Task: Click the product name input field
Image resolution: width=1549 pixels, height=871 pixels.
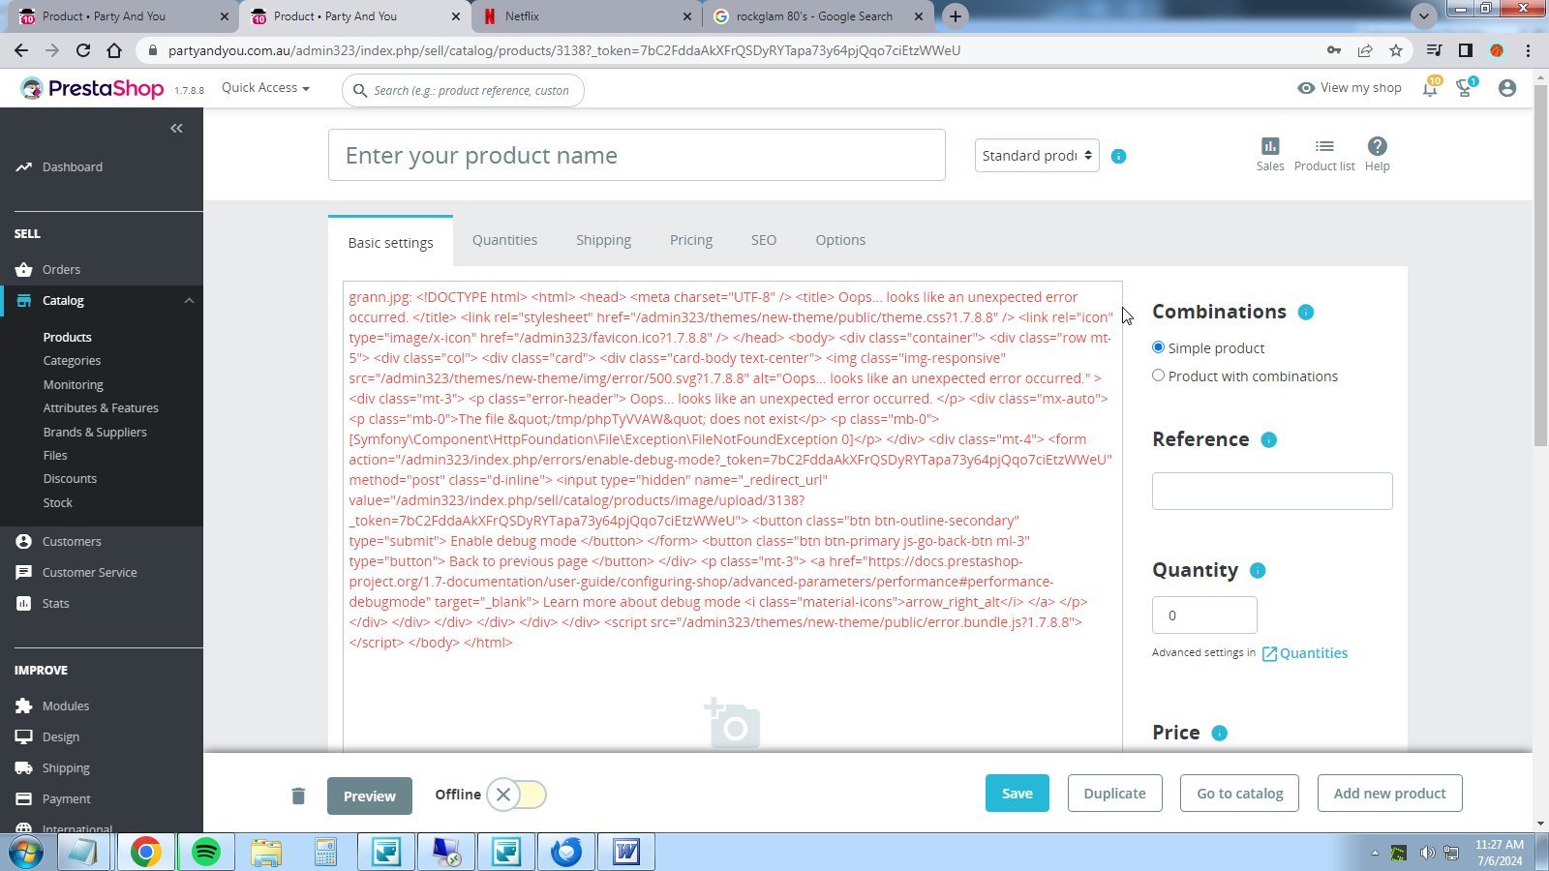Action: [x=636, y=155]
